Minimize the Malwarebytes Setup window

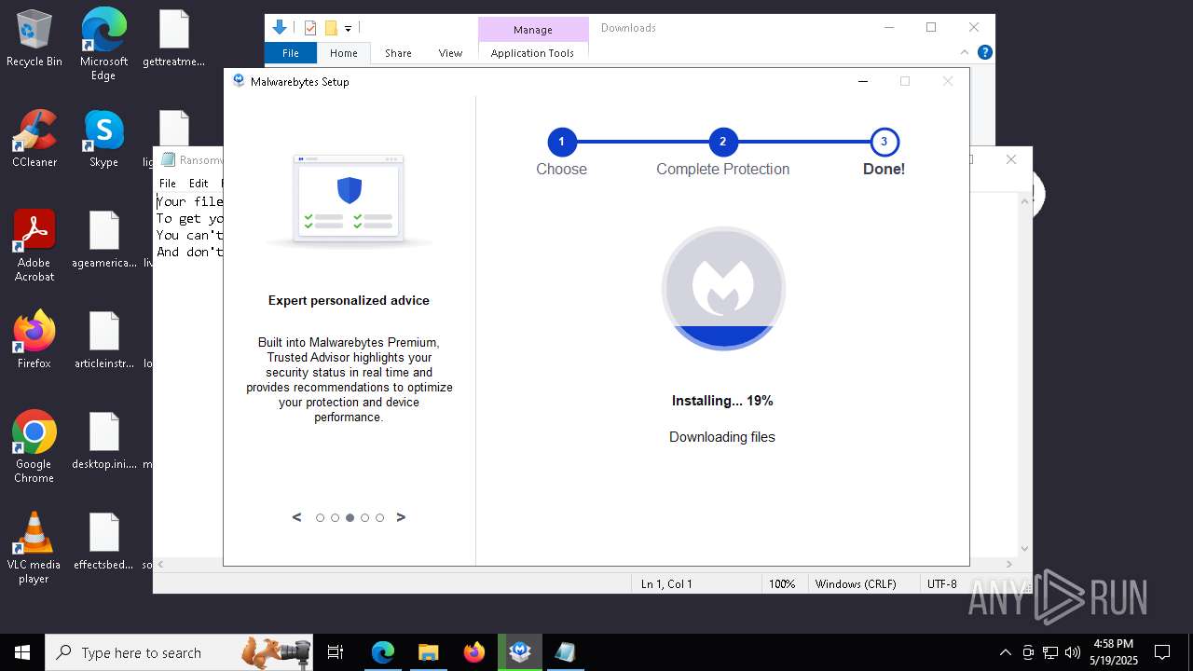pos(863,81)
